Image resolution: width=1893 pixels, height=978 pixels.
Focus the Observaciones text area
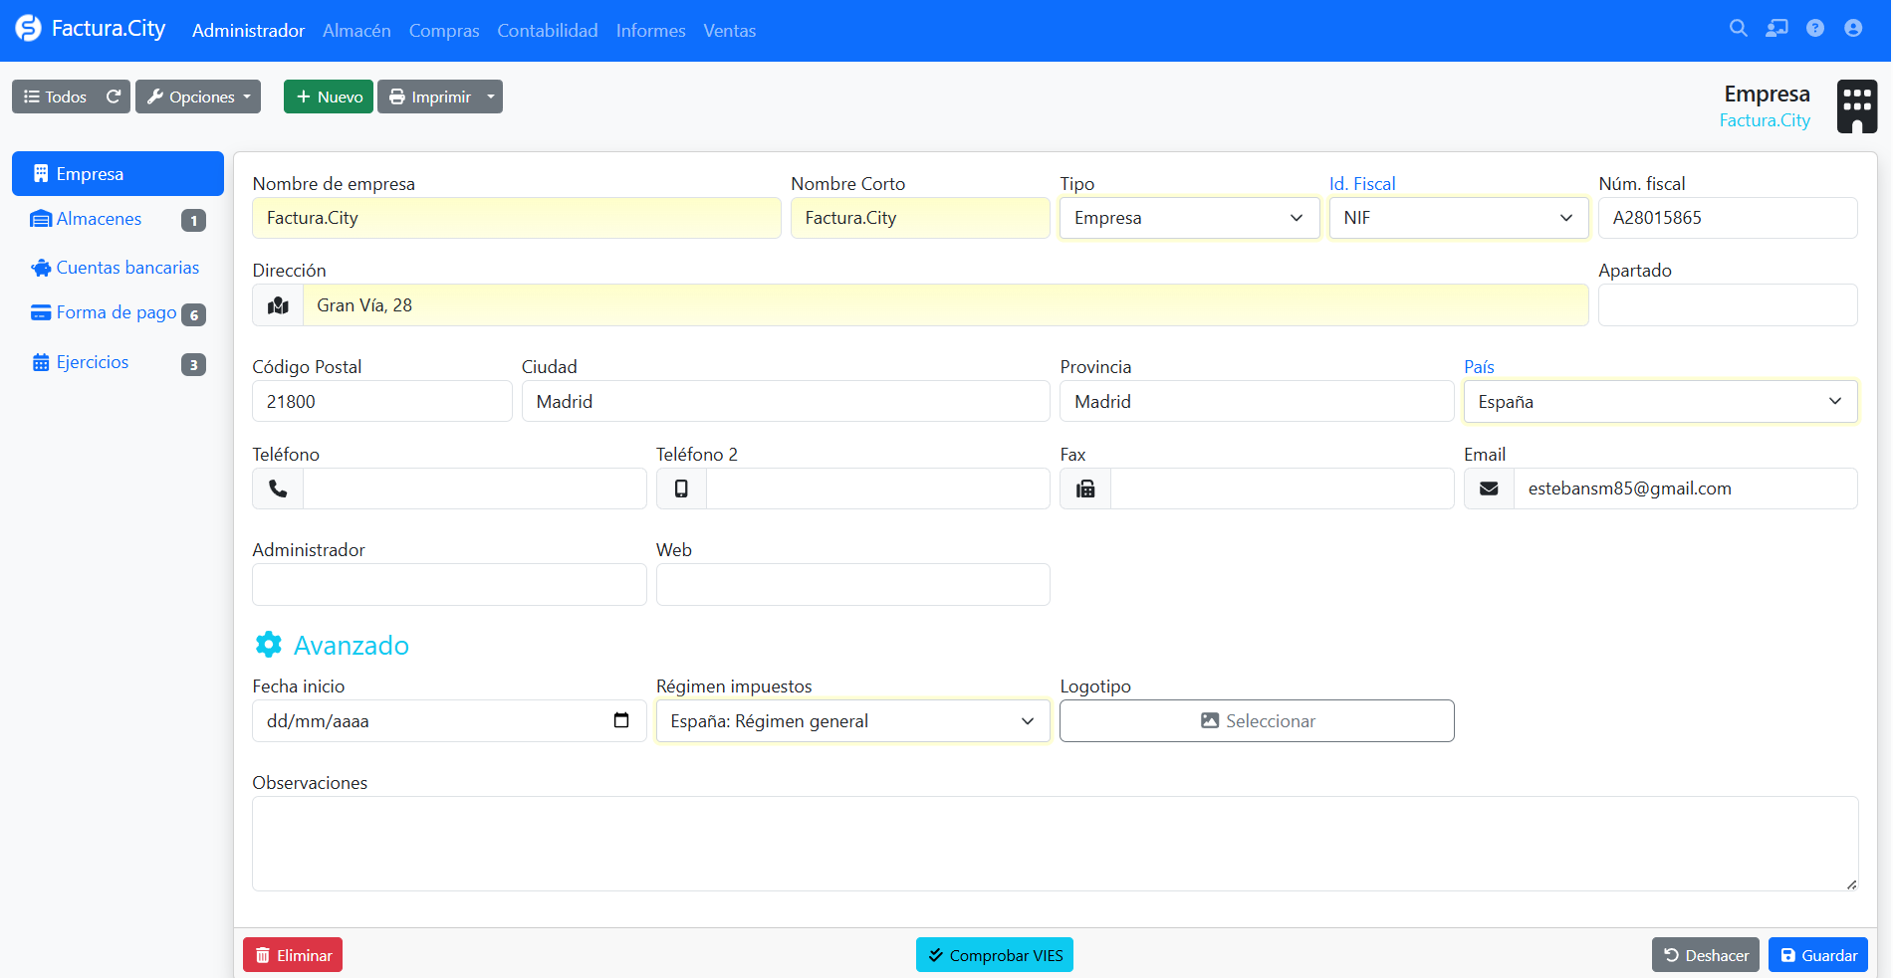click(1055, 844)
